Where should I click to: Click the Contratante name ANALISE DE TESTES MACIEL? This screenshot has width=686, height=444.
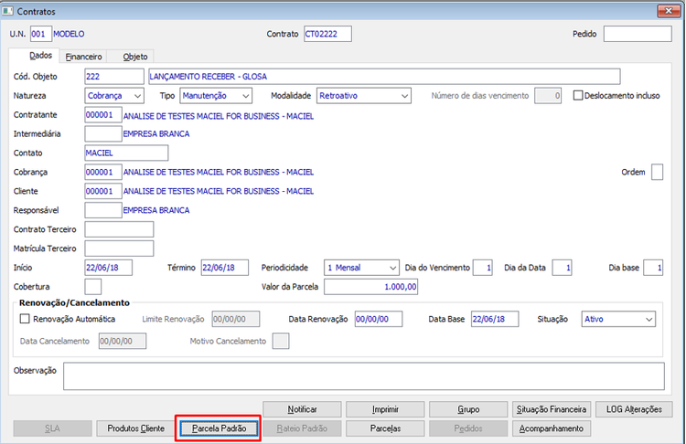[219, 116]
